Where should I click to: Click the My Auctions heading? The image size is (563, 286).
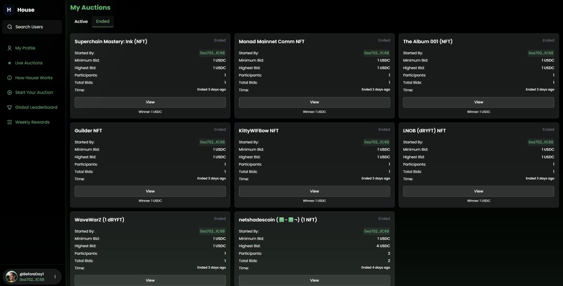click(x=91, y=8)
